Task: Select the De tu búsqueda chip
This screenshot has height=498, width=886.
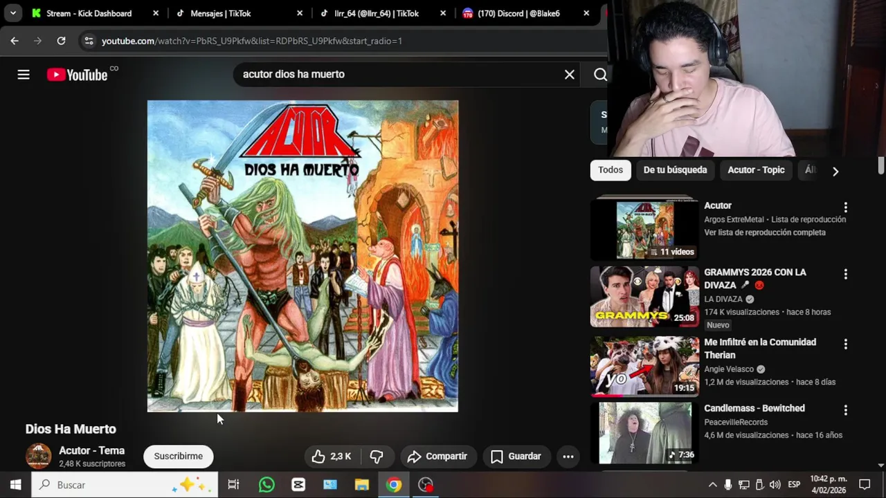Action: (x=676, y=170)
